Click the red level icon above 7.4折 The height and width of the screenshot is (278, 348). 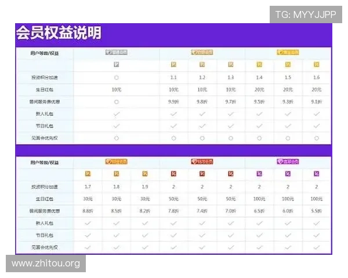(202, 174)
